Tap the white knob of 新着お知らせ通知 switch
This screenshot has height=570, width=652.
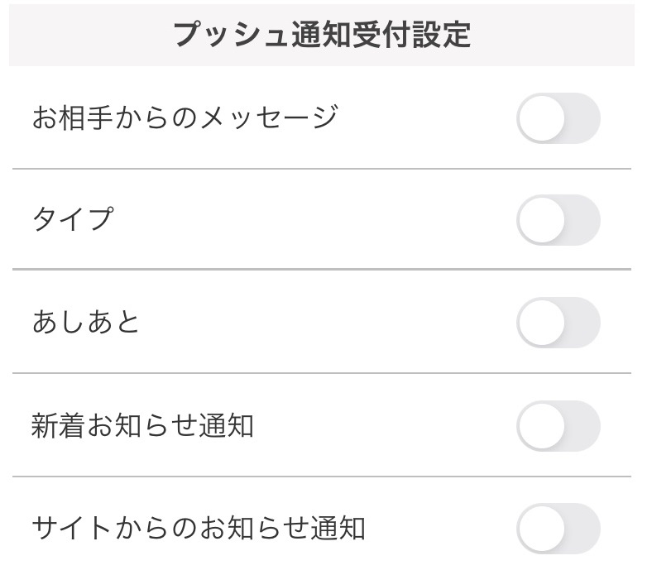542,426
